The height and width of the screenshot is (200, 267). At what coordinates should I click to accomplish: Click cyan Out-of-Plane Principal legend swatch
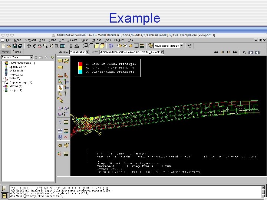tap(80, 71)
